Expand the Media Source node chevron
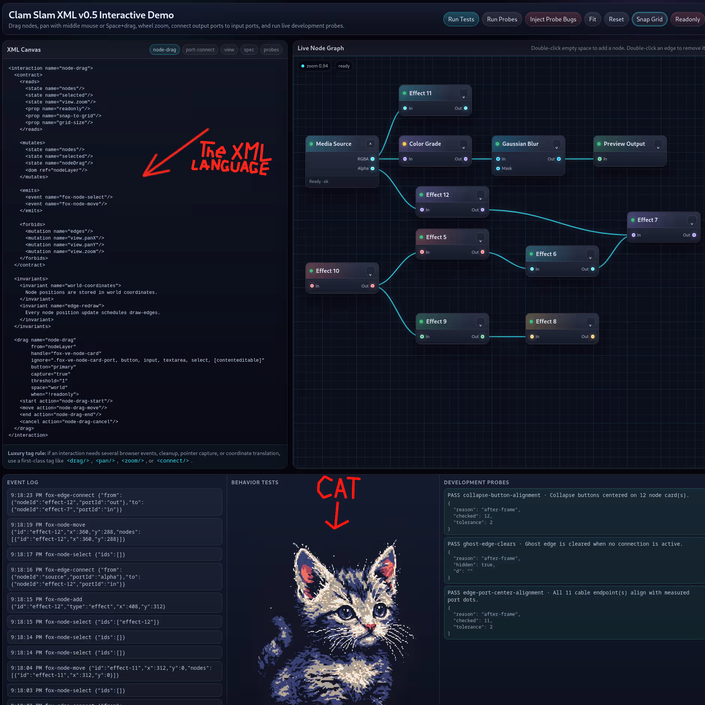This screenshot has height=705, width=705. click(370, 144)
